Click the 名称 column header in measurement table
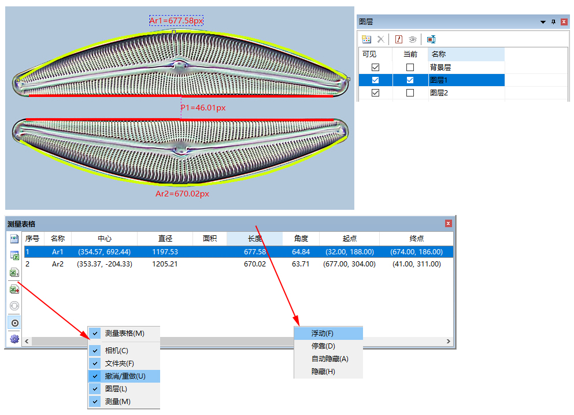 coord(57,239)
